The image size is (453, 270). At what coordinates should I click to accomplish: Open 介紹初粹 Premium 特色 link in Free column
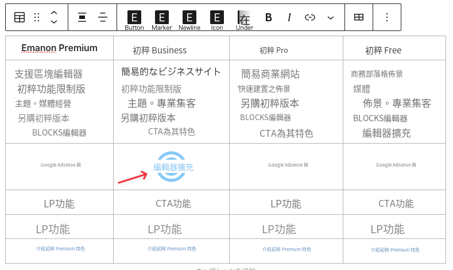coord(395,250)
